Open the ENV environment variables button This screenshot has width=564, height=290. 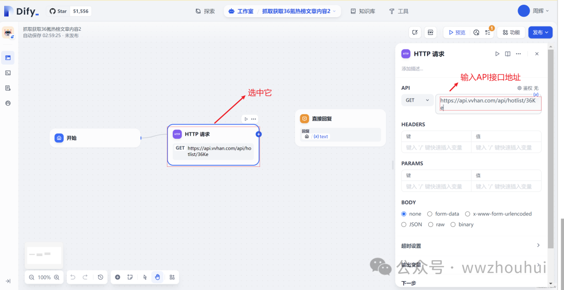tap(430, 32)
